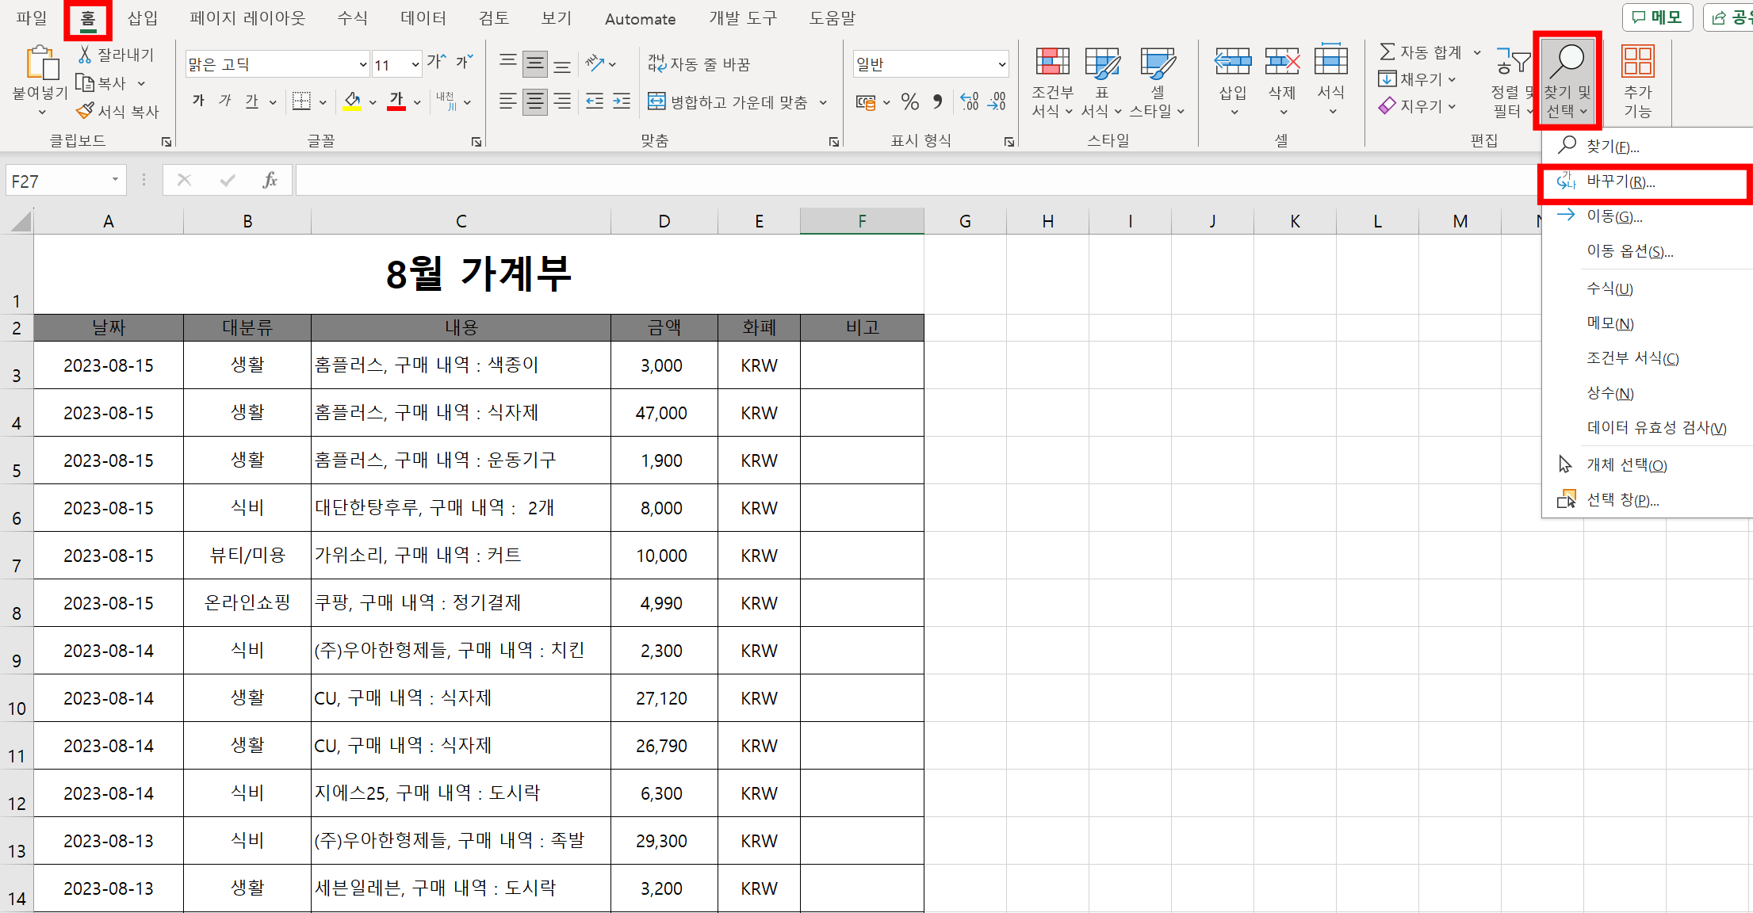
Task: Toggle center horizontal alignment icon
Action: (x=535, y=101)
